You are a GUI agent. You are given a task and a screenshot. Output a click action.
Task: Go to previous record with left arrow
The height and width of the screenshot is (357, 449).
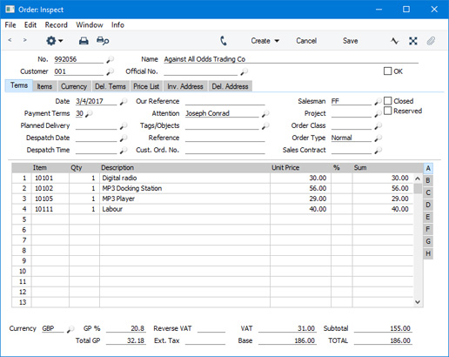[x=10, y=40]
